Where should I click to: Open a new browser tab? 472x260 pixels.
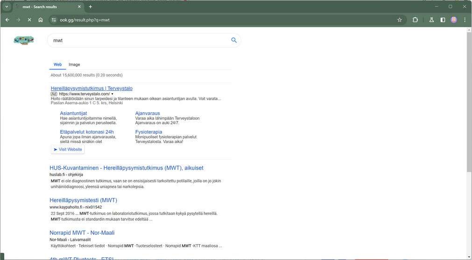[90, 7]
